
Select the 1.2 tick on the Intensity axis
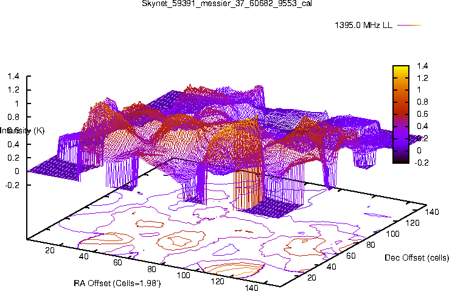point(13,89)
